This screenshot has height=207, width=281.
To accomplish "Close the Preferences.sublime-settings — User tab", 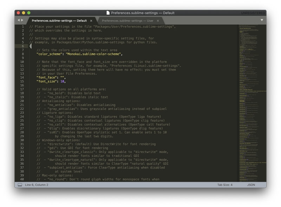I will click(158, 21).
